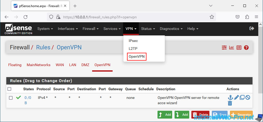Expand the System menu
The image size is (263, 122).
point(45,29)
